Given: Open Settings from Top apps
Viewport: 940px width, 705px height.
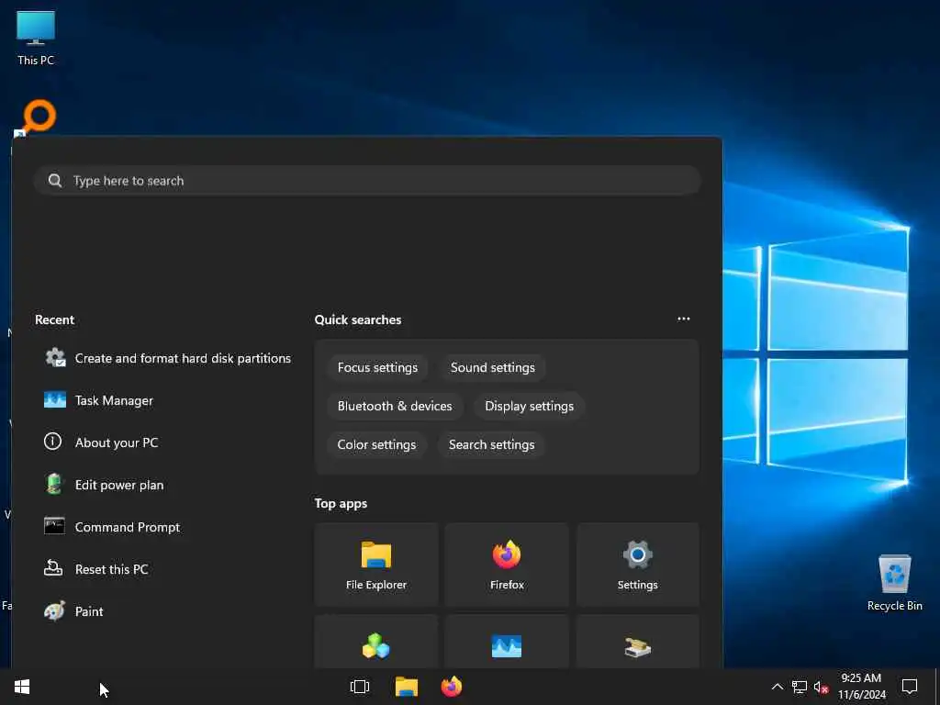Looking at the screenshot, I should (x=638, y=565).
